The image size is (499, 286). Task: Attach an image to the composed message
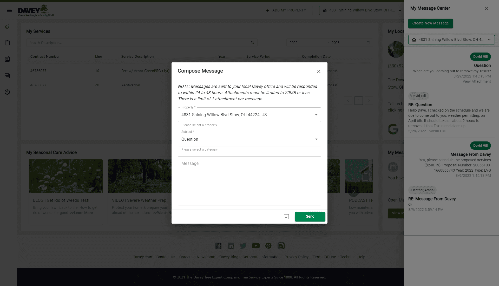[286, 217]
